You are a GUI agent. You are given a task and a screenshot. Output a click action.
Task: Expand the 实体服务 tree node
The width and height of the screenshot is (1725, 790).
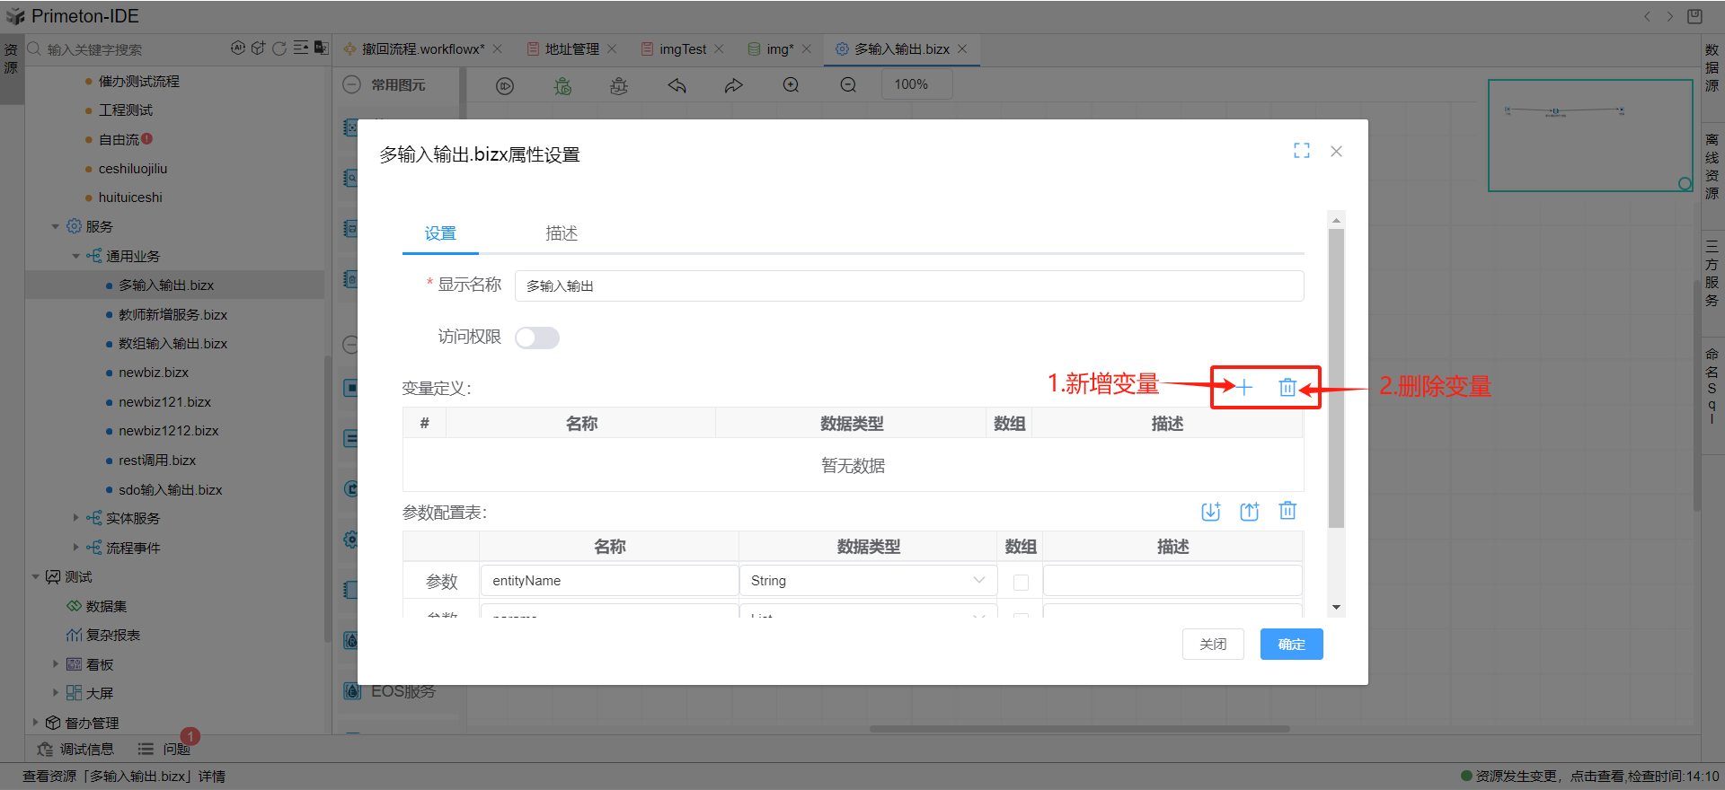click(x=76, y=518)
